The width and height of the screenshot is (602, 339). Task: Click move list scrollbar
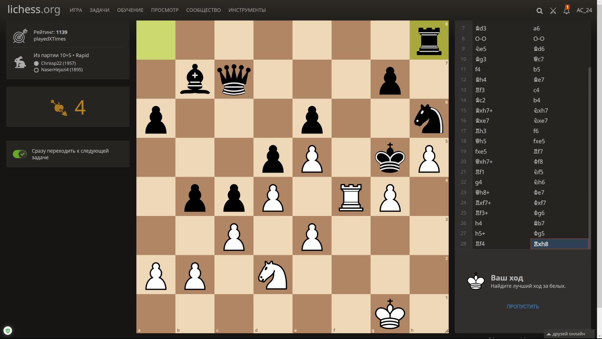tap(589, 157)
